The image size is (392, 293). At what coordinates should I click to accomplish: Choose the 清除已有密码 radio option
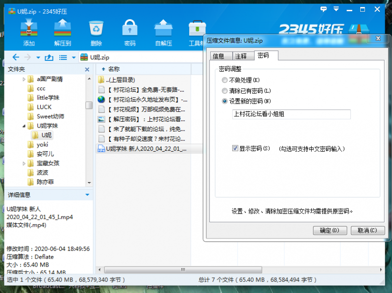(225, 91)
